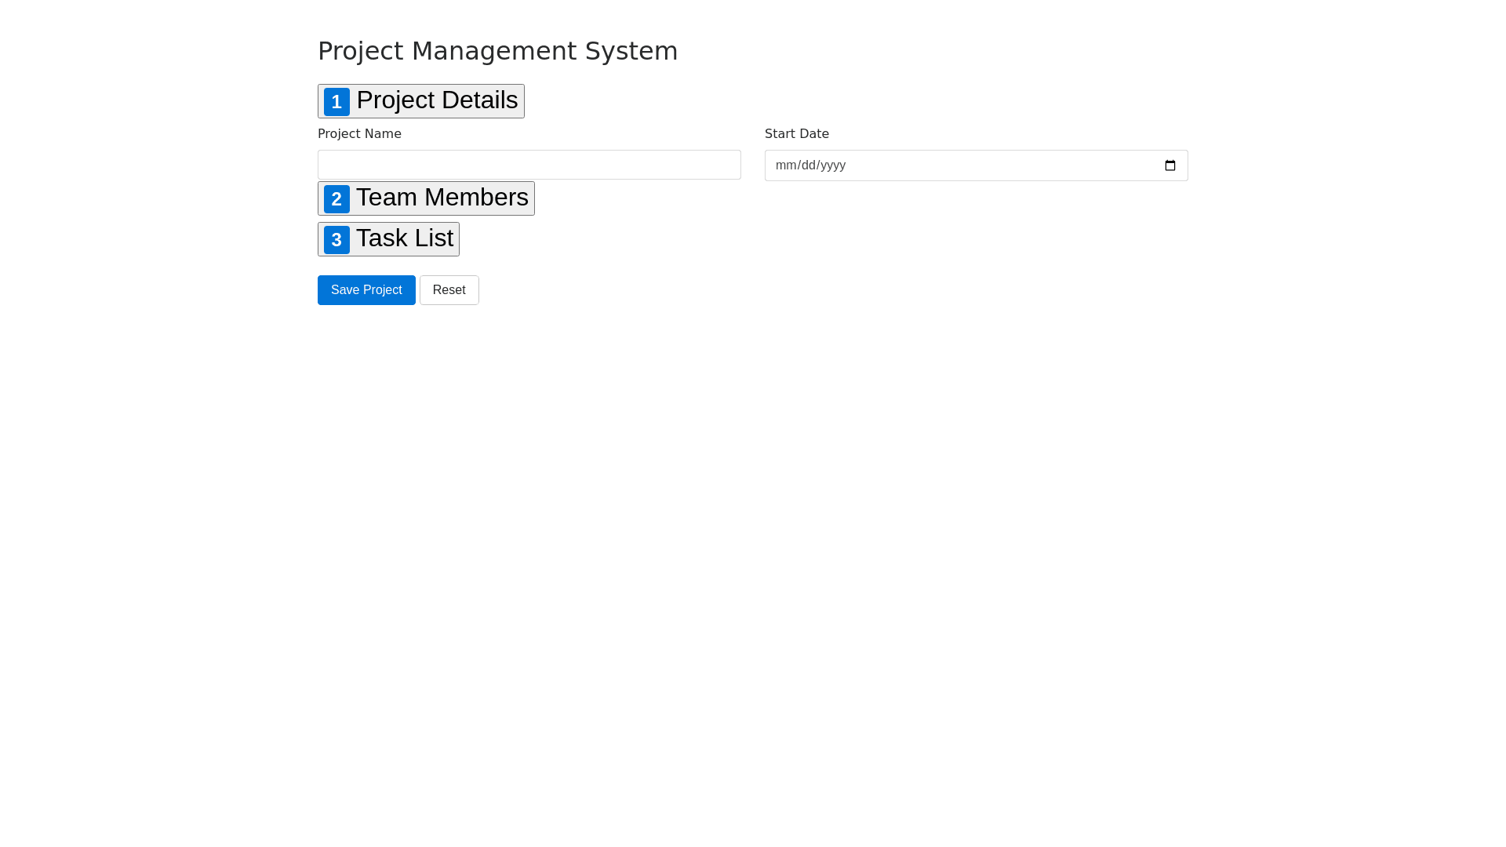Select the month segment of the date input
The height and width of the screenshot is (847, 1506).
(786, 165)
